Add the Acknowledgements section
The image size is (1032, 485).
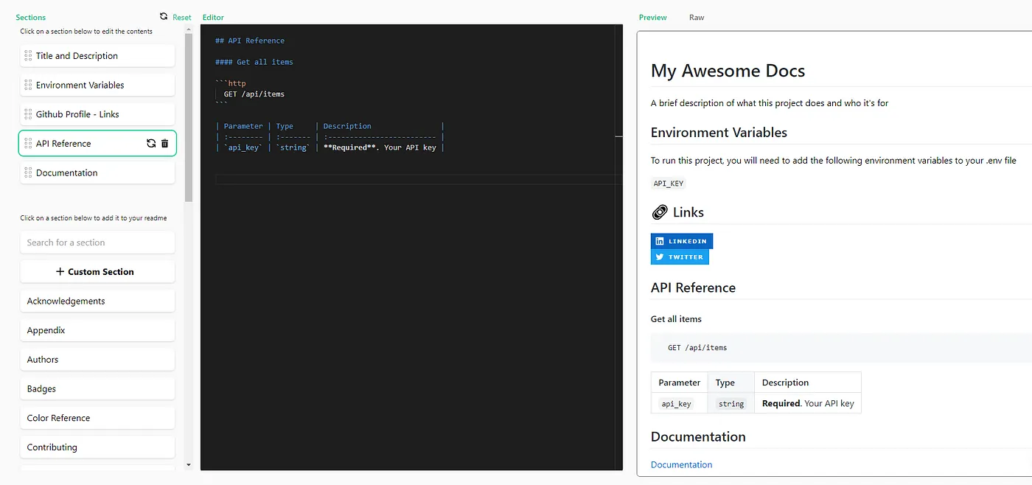[97, 301]
